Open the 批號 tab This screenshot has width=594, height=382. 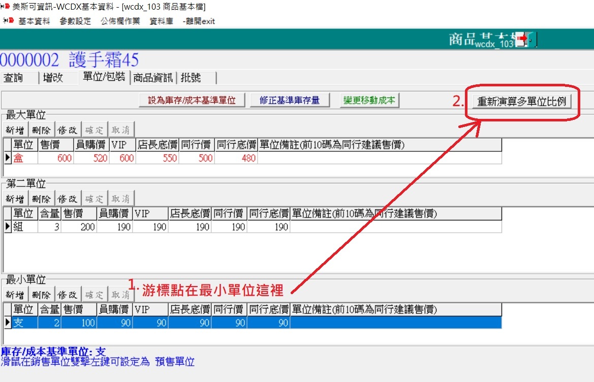tap(191, 78)
